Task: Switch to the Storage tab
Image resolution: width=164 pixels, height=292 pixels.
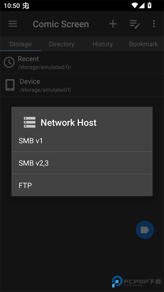Action: click(20, 44)
